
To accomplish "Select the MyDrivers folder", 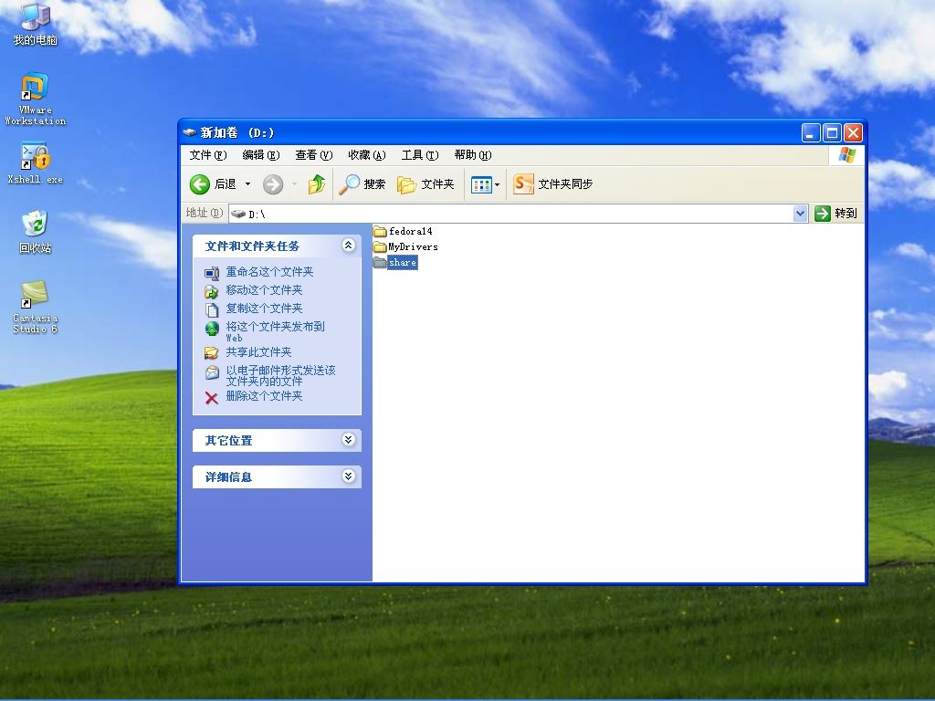I will coord(405,246).
